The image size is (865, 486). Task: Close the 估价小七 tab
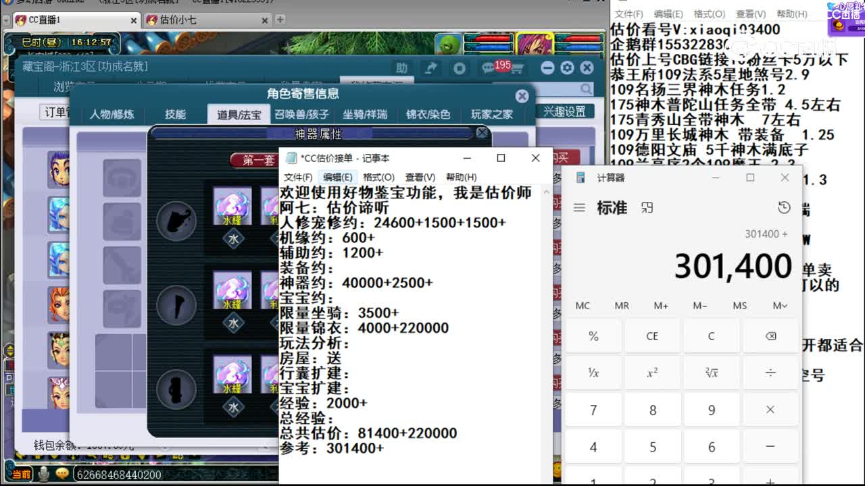[x=265, y=20]
